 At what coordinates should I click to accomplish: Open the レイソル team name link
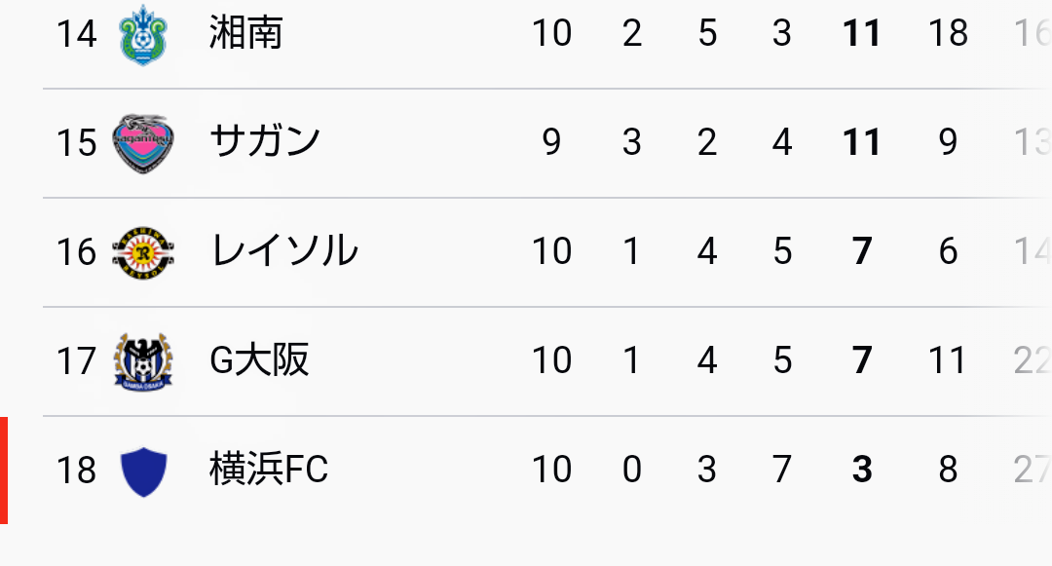click(283, 251)
